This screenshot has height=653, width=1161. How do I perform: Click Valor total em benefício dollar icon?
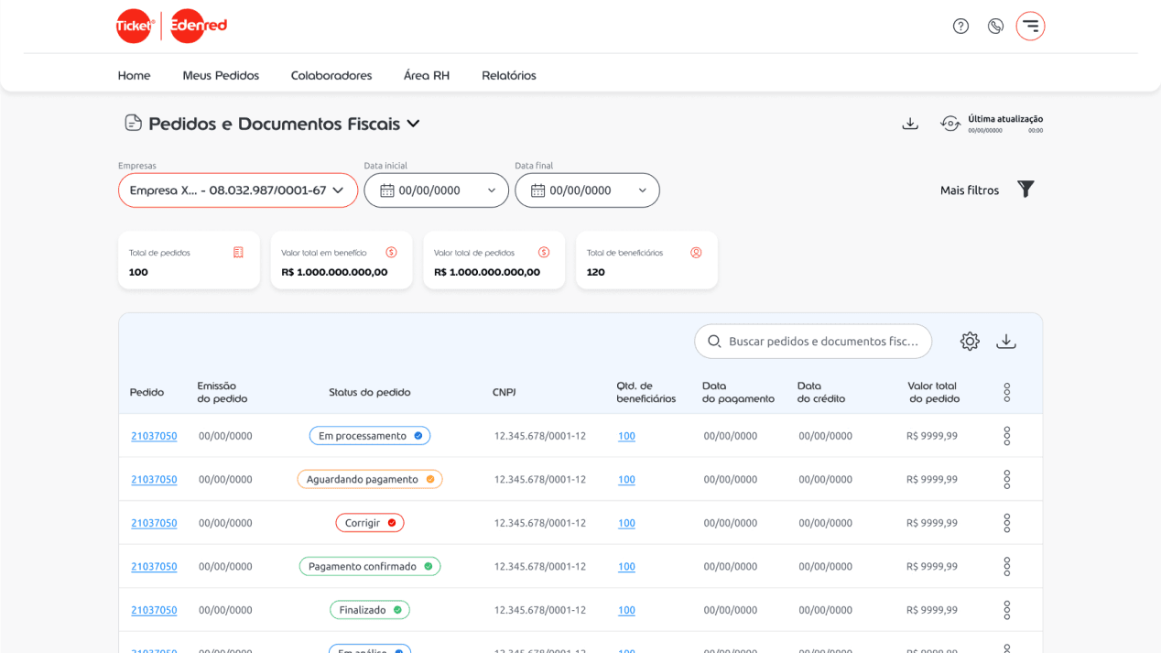(x=391, y=253)
